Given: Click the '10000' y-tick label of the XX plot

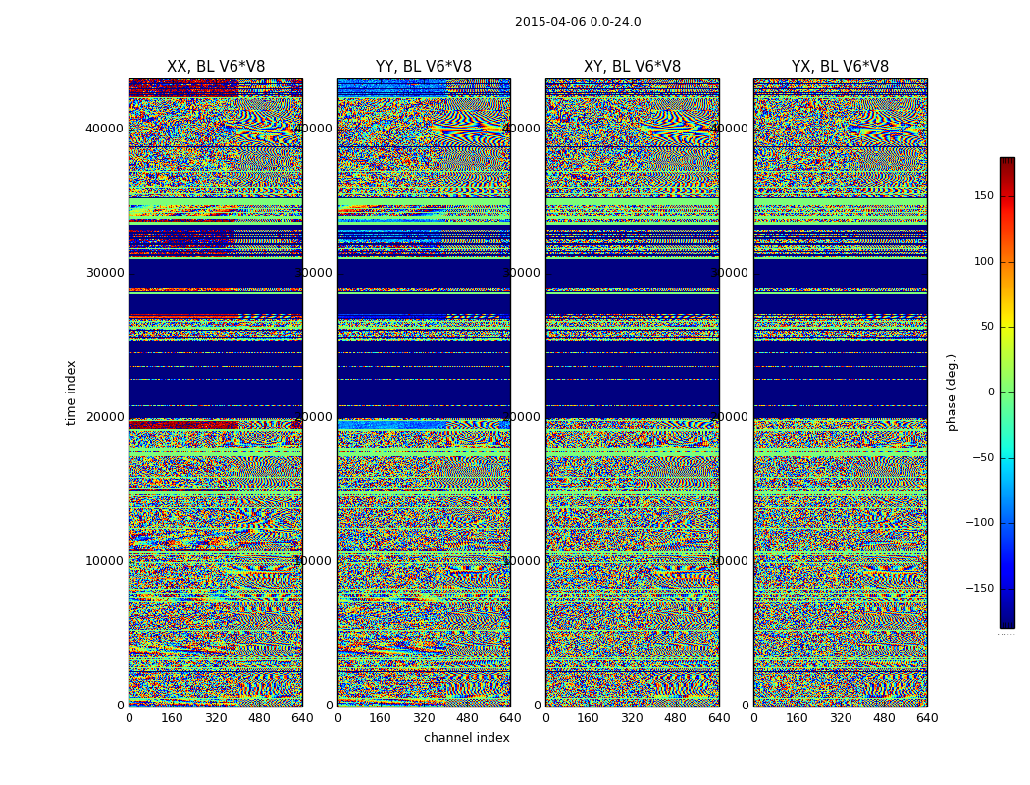Looking at the screenshot, I should tap(104, 561).
